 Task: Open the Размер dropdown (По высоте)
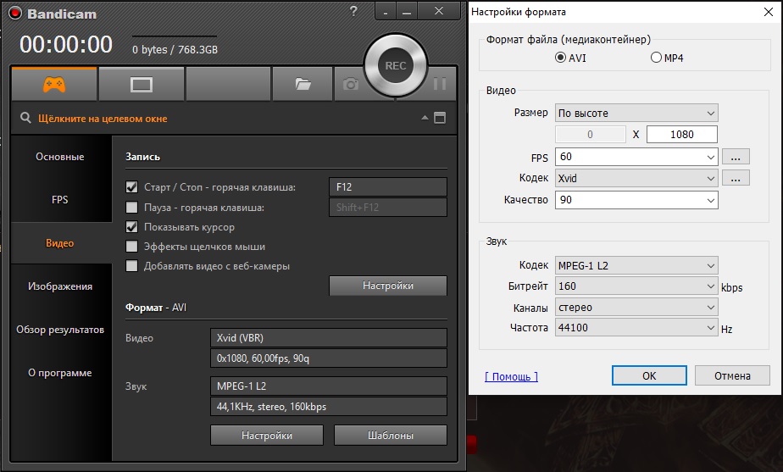coord(636,113)
